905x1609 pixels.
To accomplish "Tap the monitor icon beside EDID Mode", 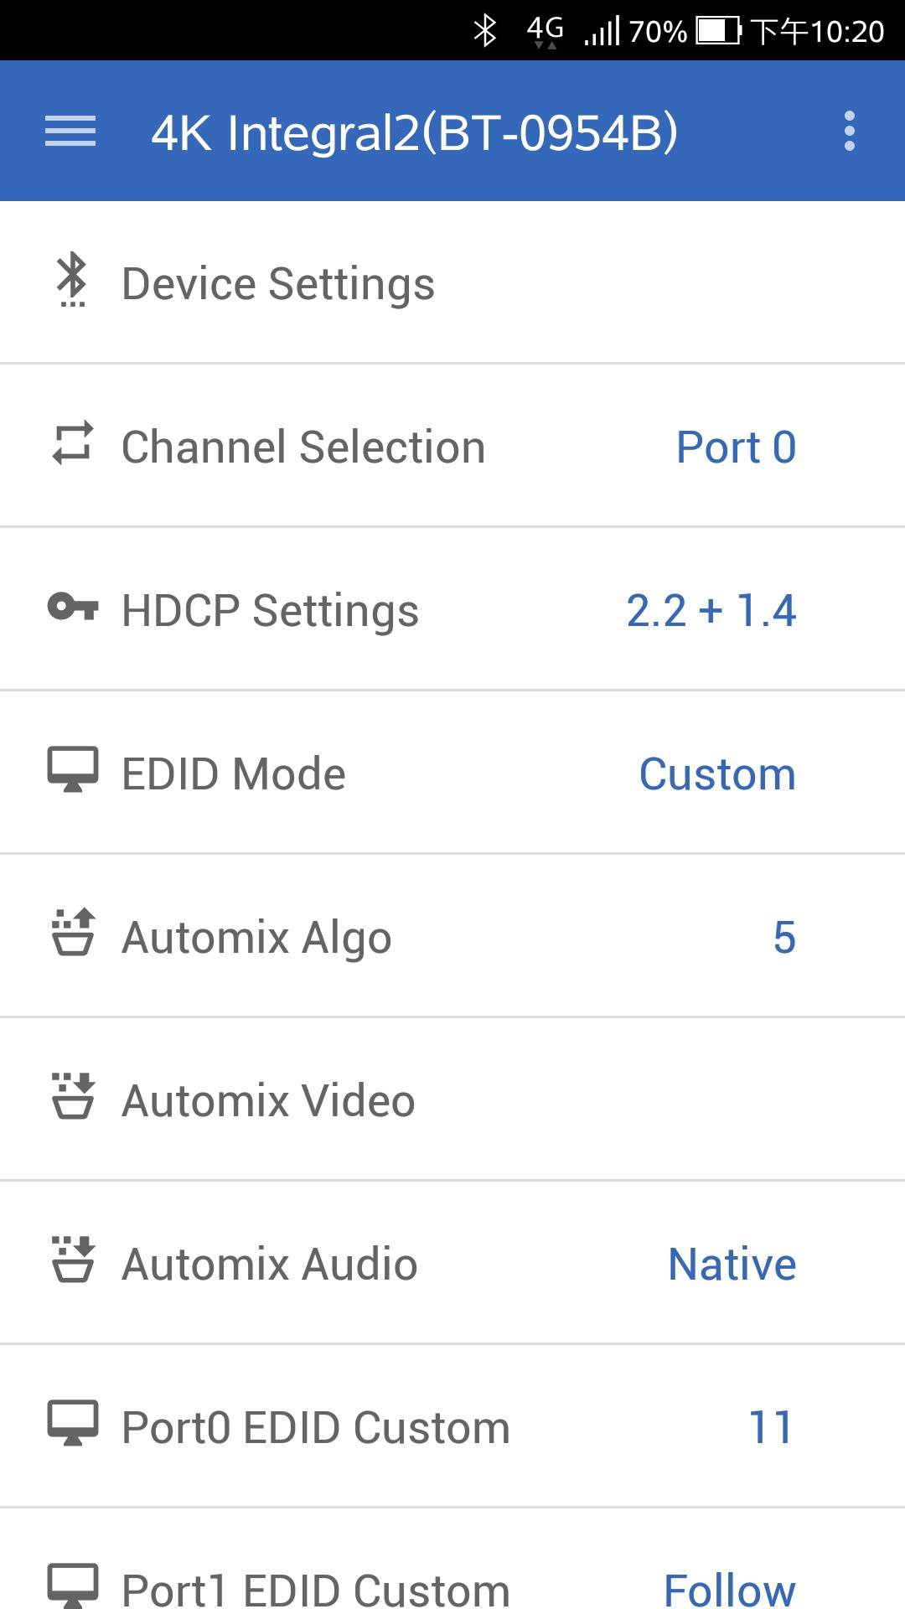I will [72, 769].
